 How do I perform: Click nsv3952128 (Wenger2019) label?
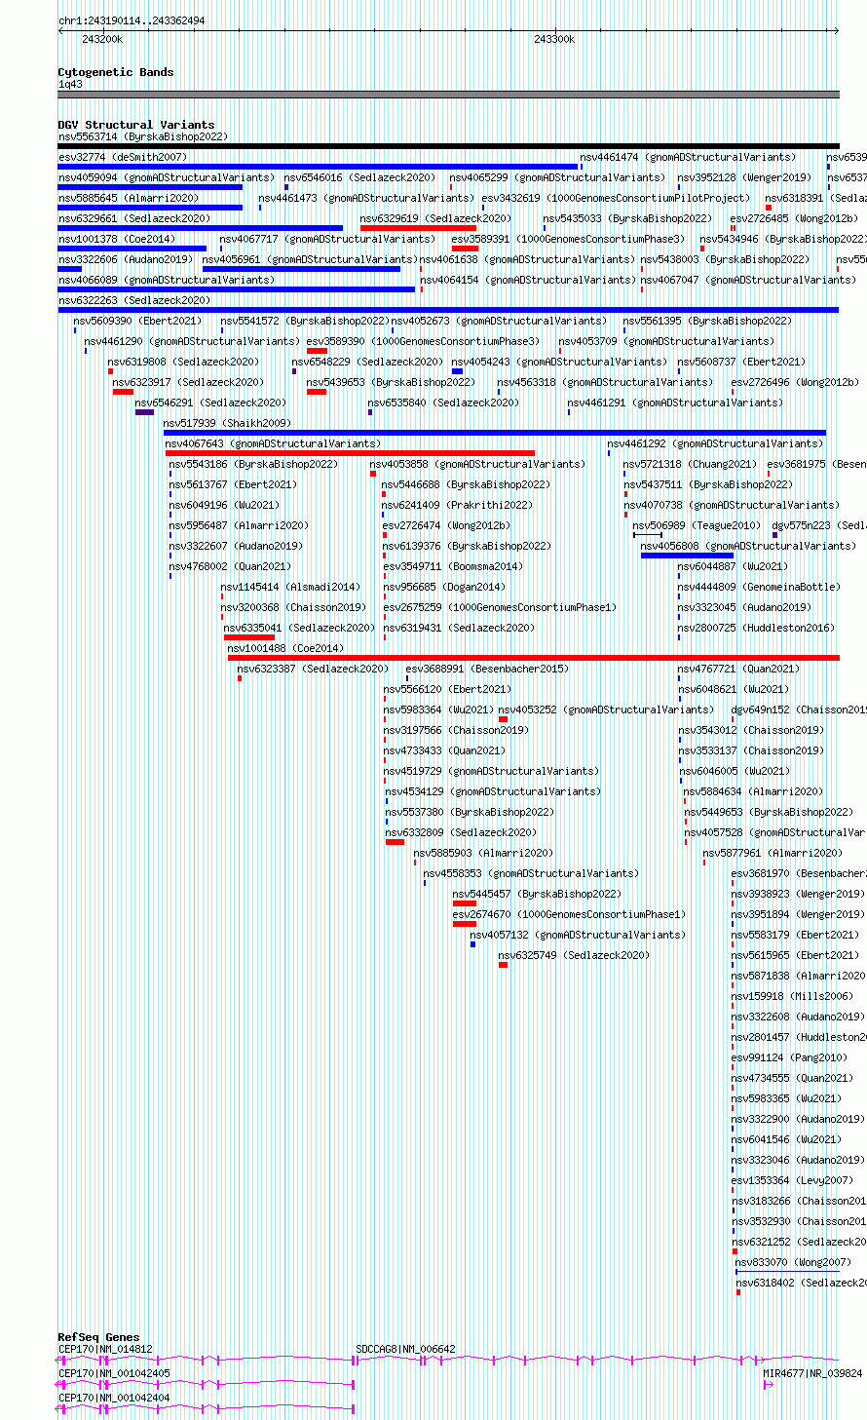(744, 177)
